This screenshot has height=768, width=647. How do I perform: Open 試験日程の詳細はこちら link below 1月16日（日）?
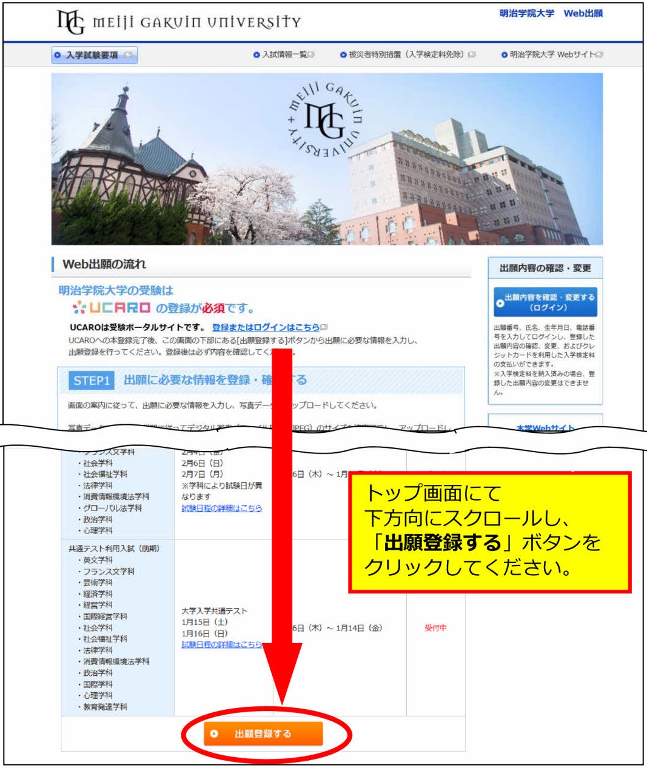coord(222,645)
